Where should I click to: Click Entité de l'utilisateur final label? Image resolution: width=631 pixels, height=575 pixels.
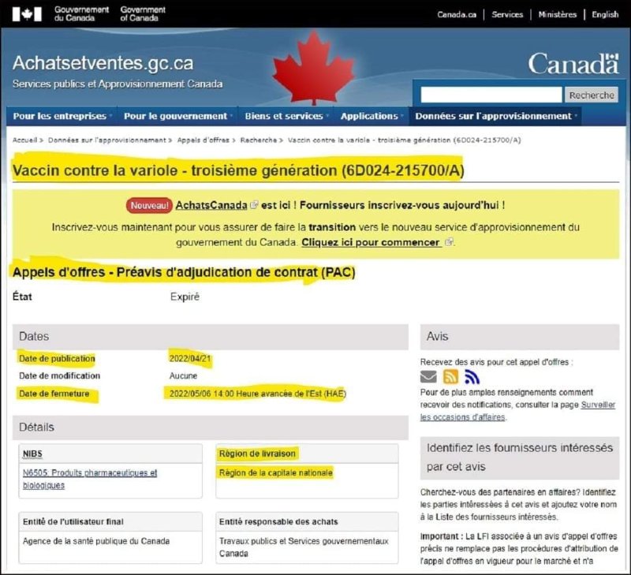click(73, 522)
